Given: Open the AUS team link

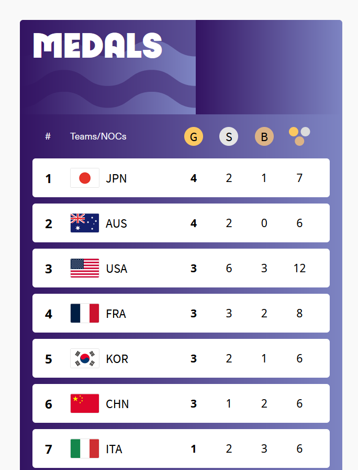Looking at the screenshot, I should coord(116,223).
